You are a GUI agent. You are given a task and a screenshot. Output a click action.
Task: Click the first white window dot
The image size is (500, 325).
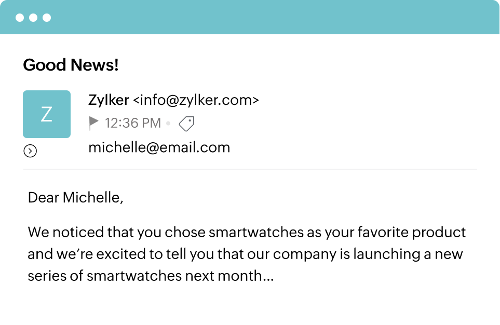pos(20,18)
